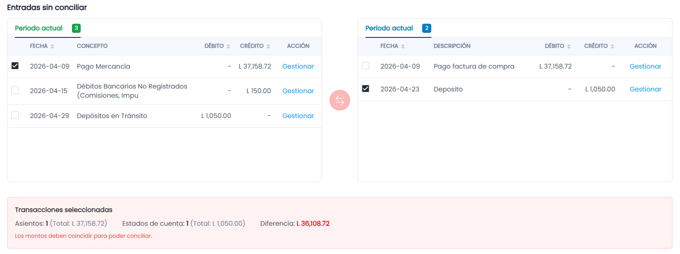The width and height of the screenshot is (680, 254).
Task: Check the Pago factura de compra checkbox
Action: [x=366, y=66]
